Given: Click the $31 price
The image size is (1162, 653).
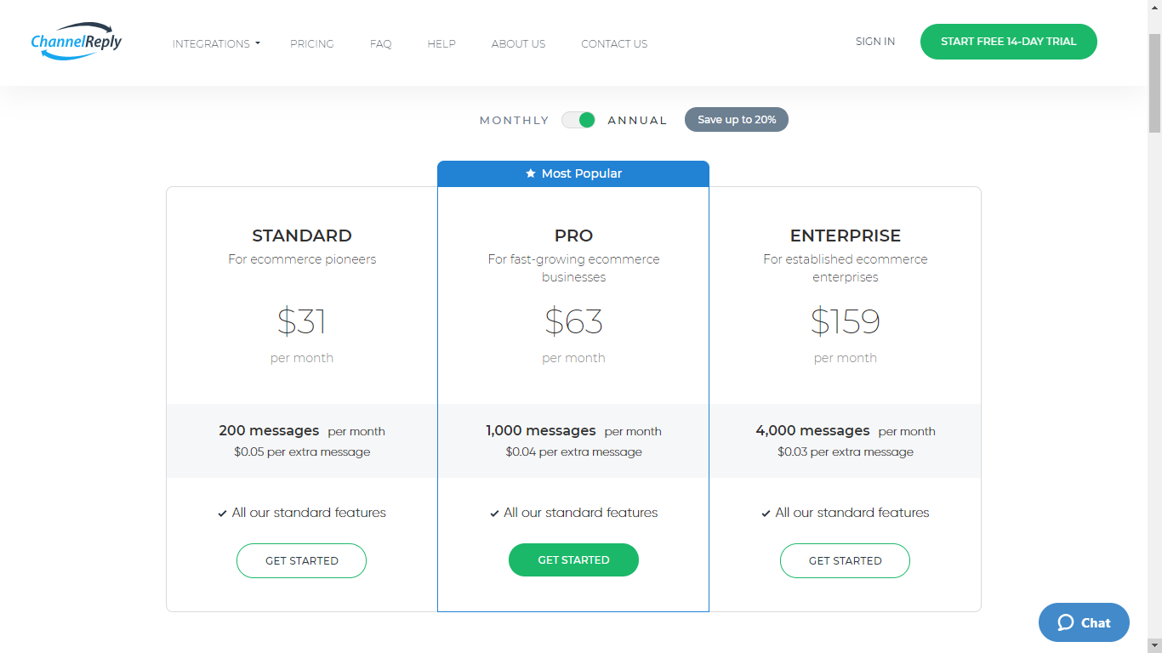Looking at the screenshot, I should click(302, 321).
